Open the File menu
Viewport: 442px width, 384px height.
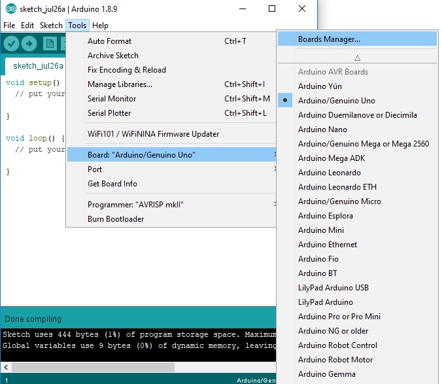(9, 26)
